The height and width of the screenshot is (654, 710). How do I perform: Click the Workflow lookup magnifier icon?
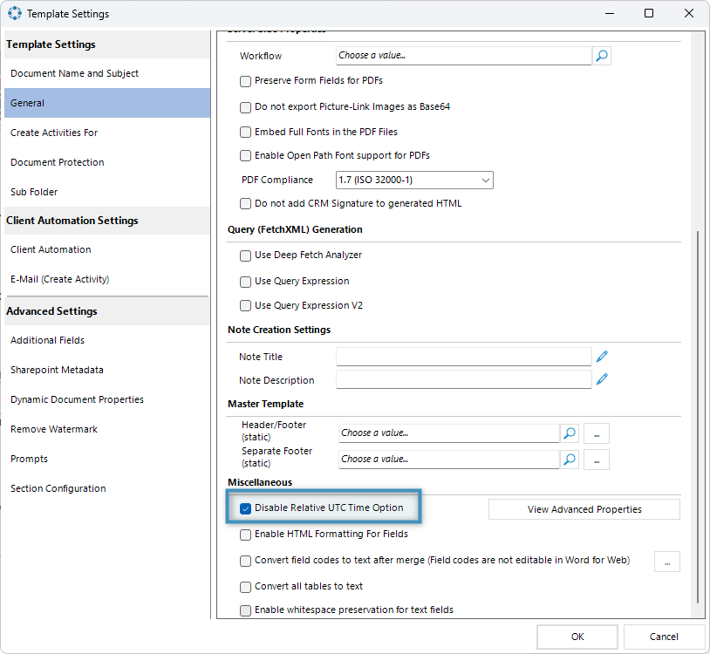pyautogui.click(x=602, y=56)
